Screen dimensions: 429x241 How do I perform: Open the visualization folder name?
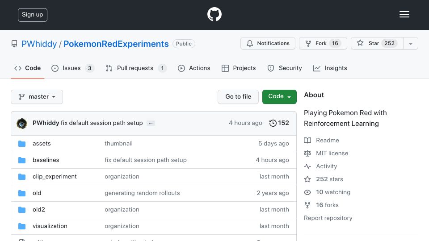point(50,226)
